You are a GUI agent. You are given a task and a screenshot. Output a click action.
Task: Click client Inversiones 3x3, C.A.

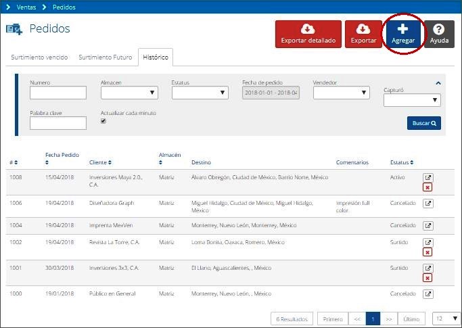pos(114,268)
